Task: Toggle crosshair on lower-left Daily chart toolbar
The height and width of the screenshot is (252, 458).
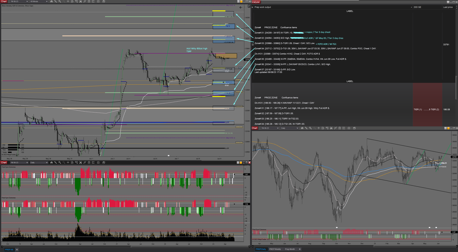Action: pyautogui.click(x=68, y=162)
